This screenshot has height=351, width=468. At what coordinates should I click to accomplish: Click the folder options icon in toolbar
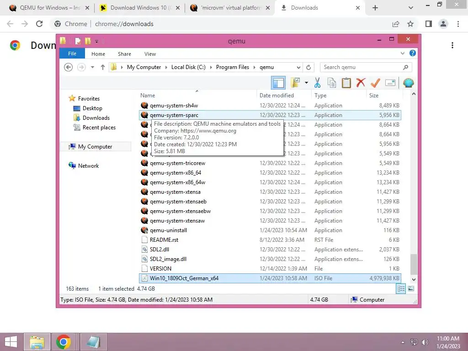coord(295,83)
